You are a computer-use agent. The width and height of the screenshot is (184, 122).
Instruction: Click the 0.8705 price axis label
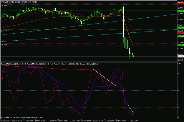pyautogui.click(x=181, y=60)
